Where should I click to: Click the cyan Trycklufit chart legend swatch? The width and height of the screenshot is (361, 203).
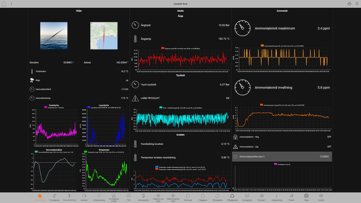[161, 107]
